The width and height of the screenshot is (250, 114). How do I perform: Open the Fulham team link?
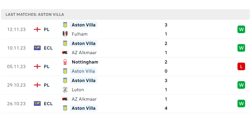79,34
